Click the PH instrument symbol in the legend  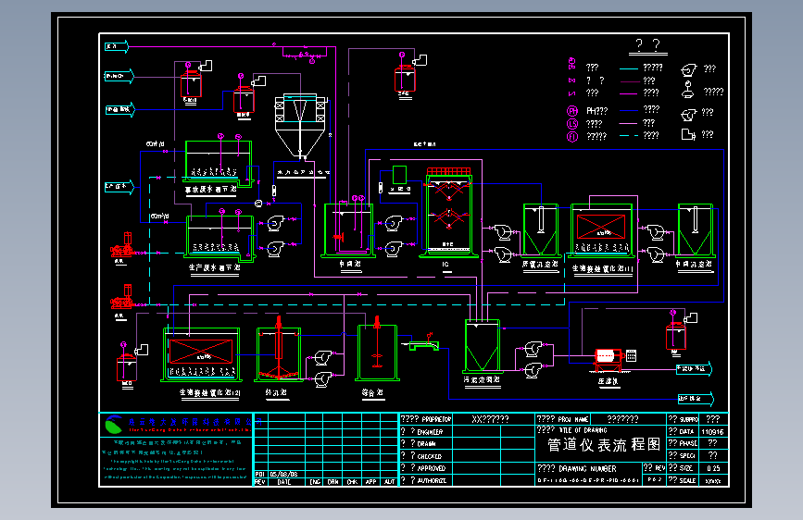point(572,111)
